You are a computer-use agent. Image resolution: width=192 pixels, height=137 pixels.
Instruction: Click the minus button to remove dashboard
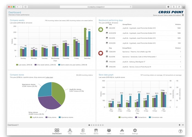coord(183,125)
